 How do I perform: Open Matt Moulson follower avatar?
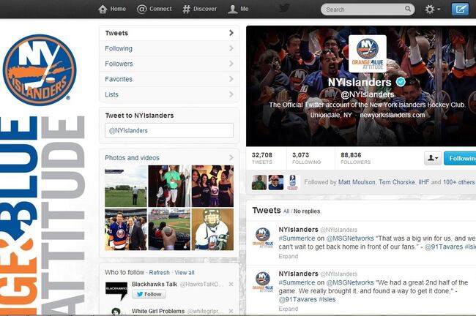[259, 183]
